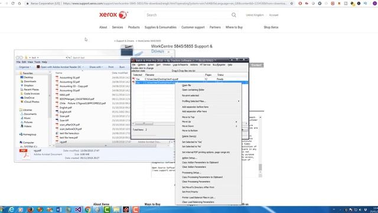
Task: Open the Organize dropdown in Explorer
Action: (25, 67)
